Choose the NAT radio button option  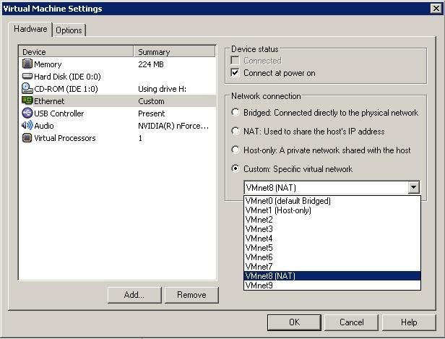(236, 132)
